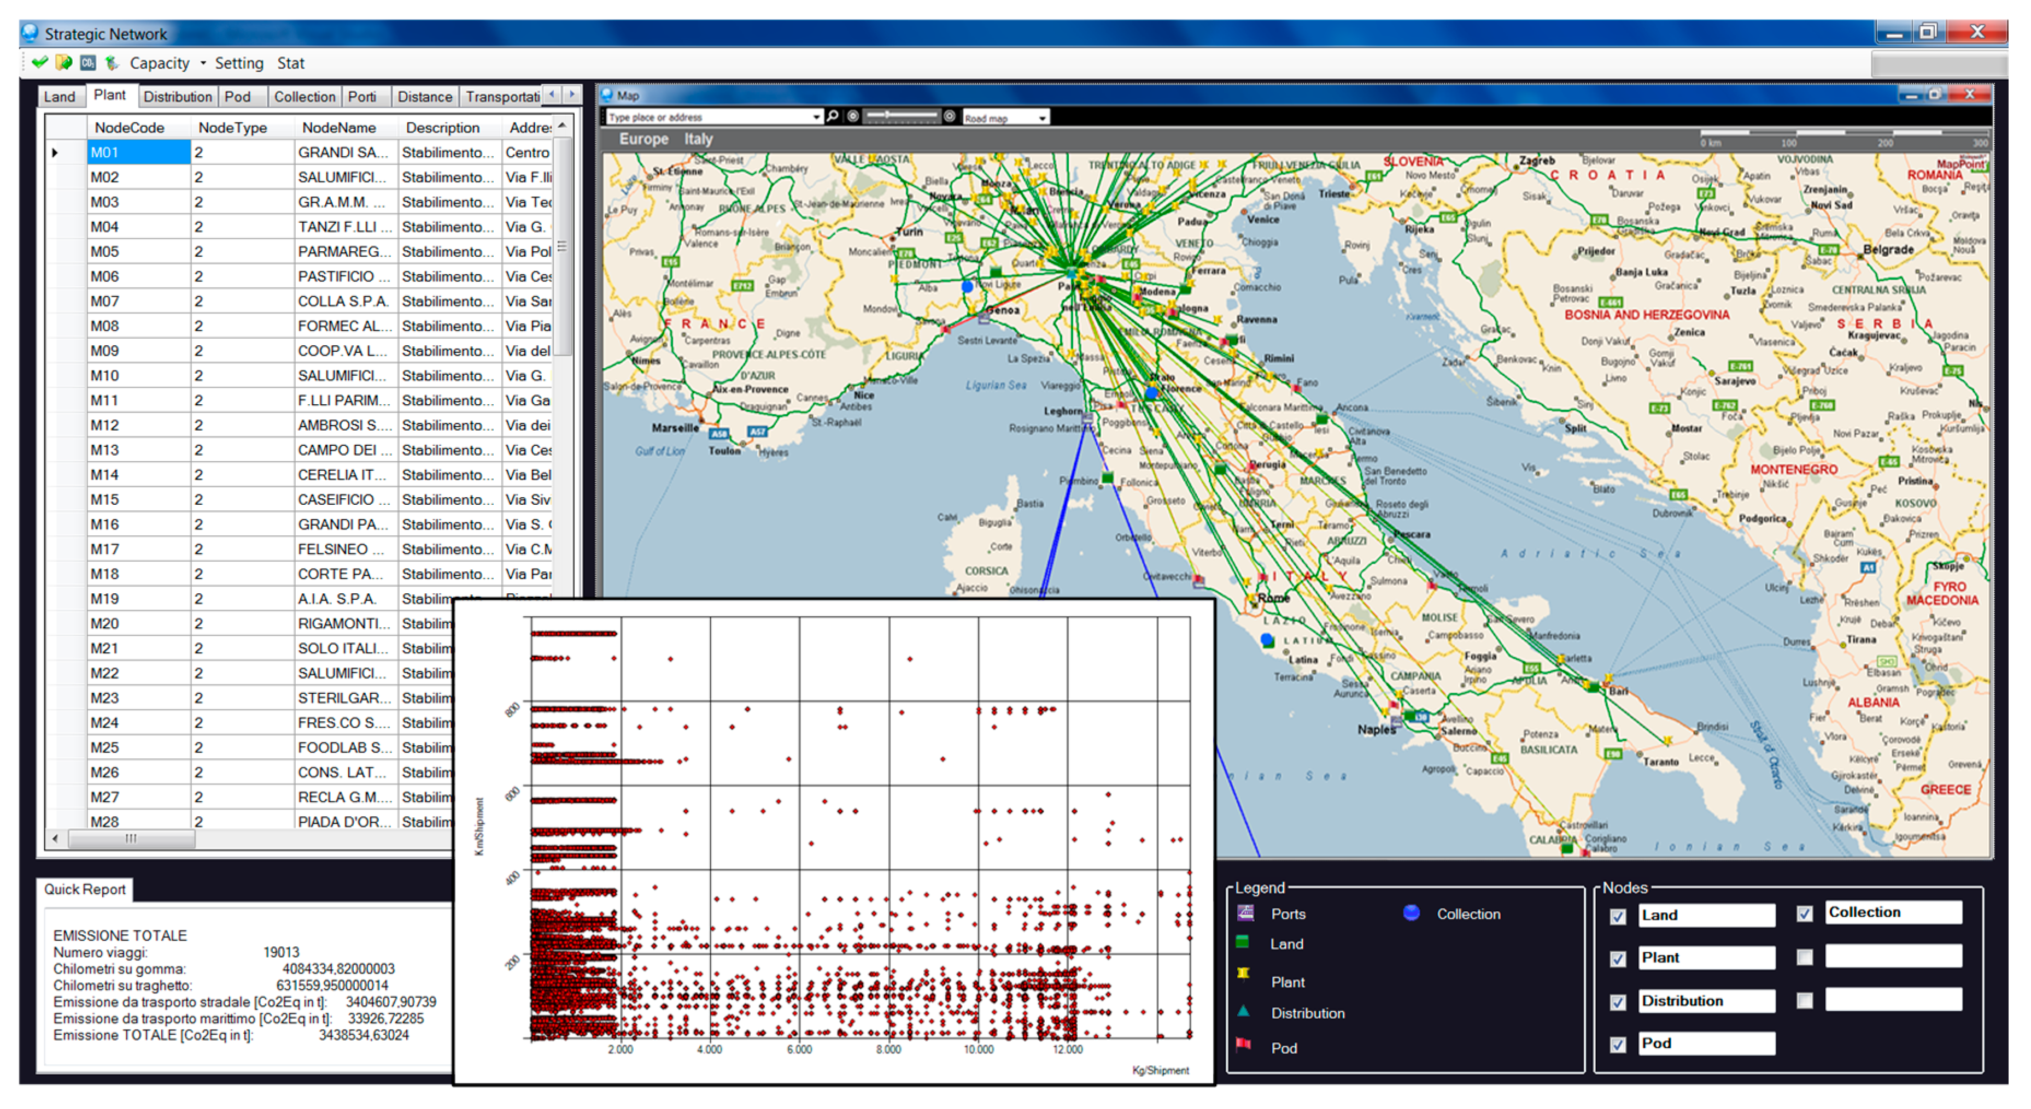The image size is (2031, 1109).
Task: Click the Ports ship icon in Legend
Action: [1245, 913]
